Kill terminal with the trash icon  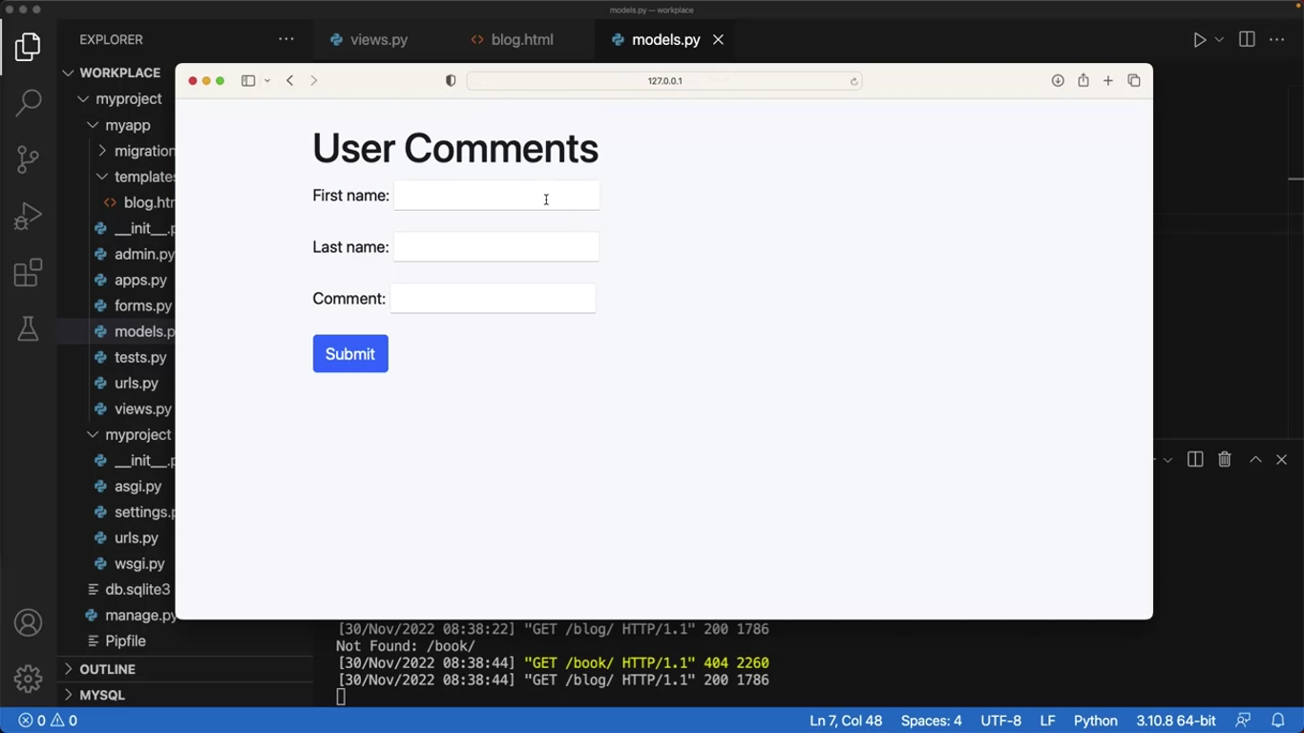tap(1224, 460)
